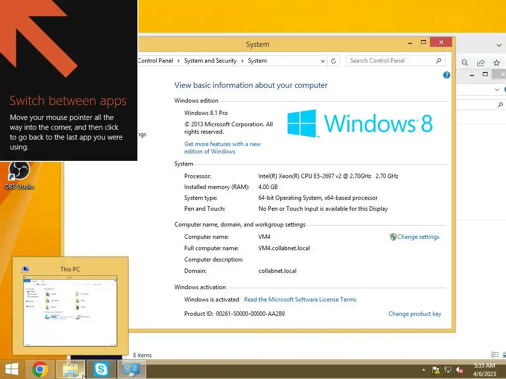
Task: Open the Action Center flag icon
Action: [436, 370]
